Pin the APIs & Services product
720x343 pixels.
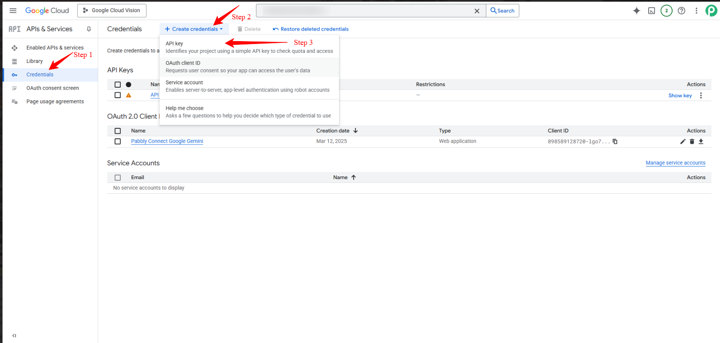click(89, 29)
